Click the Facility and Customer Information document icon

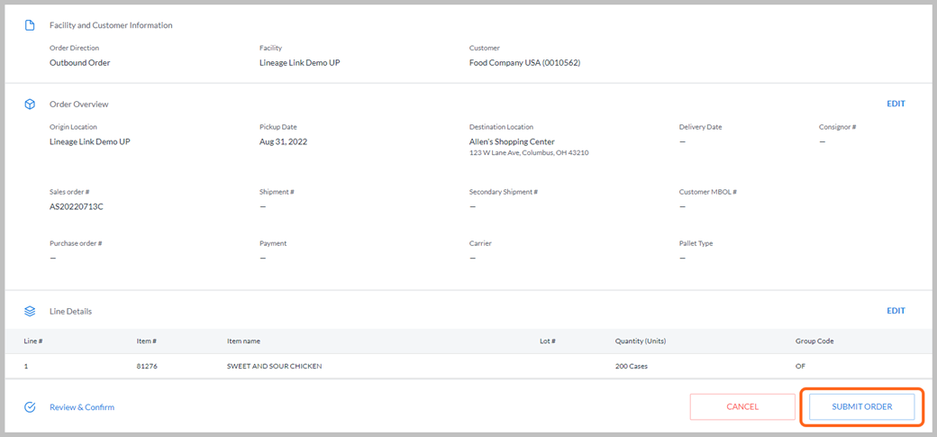pyautogui.click(x=29, y=26)
